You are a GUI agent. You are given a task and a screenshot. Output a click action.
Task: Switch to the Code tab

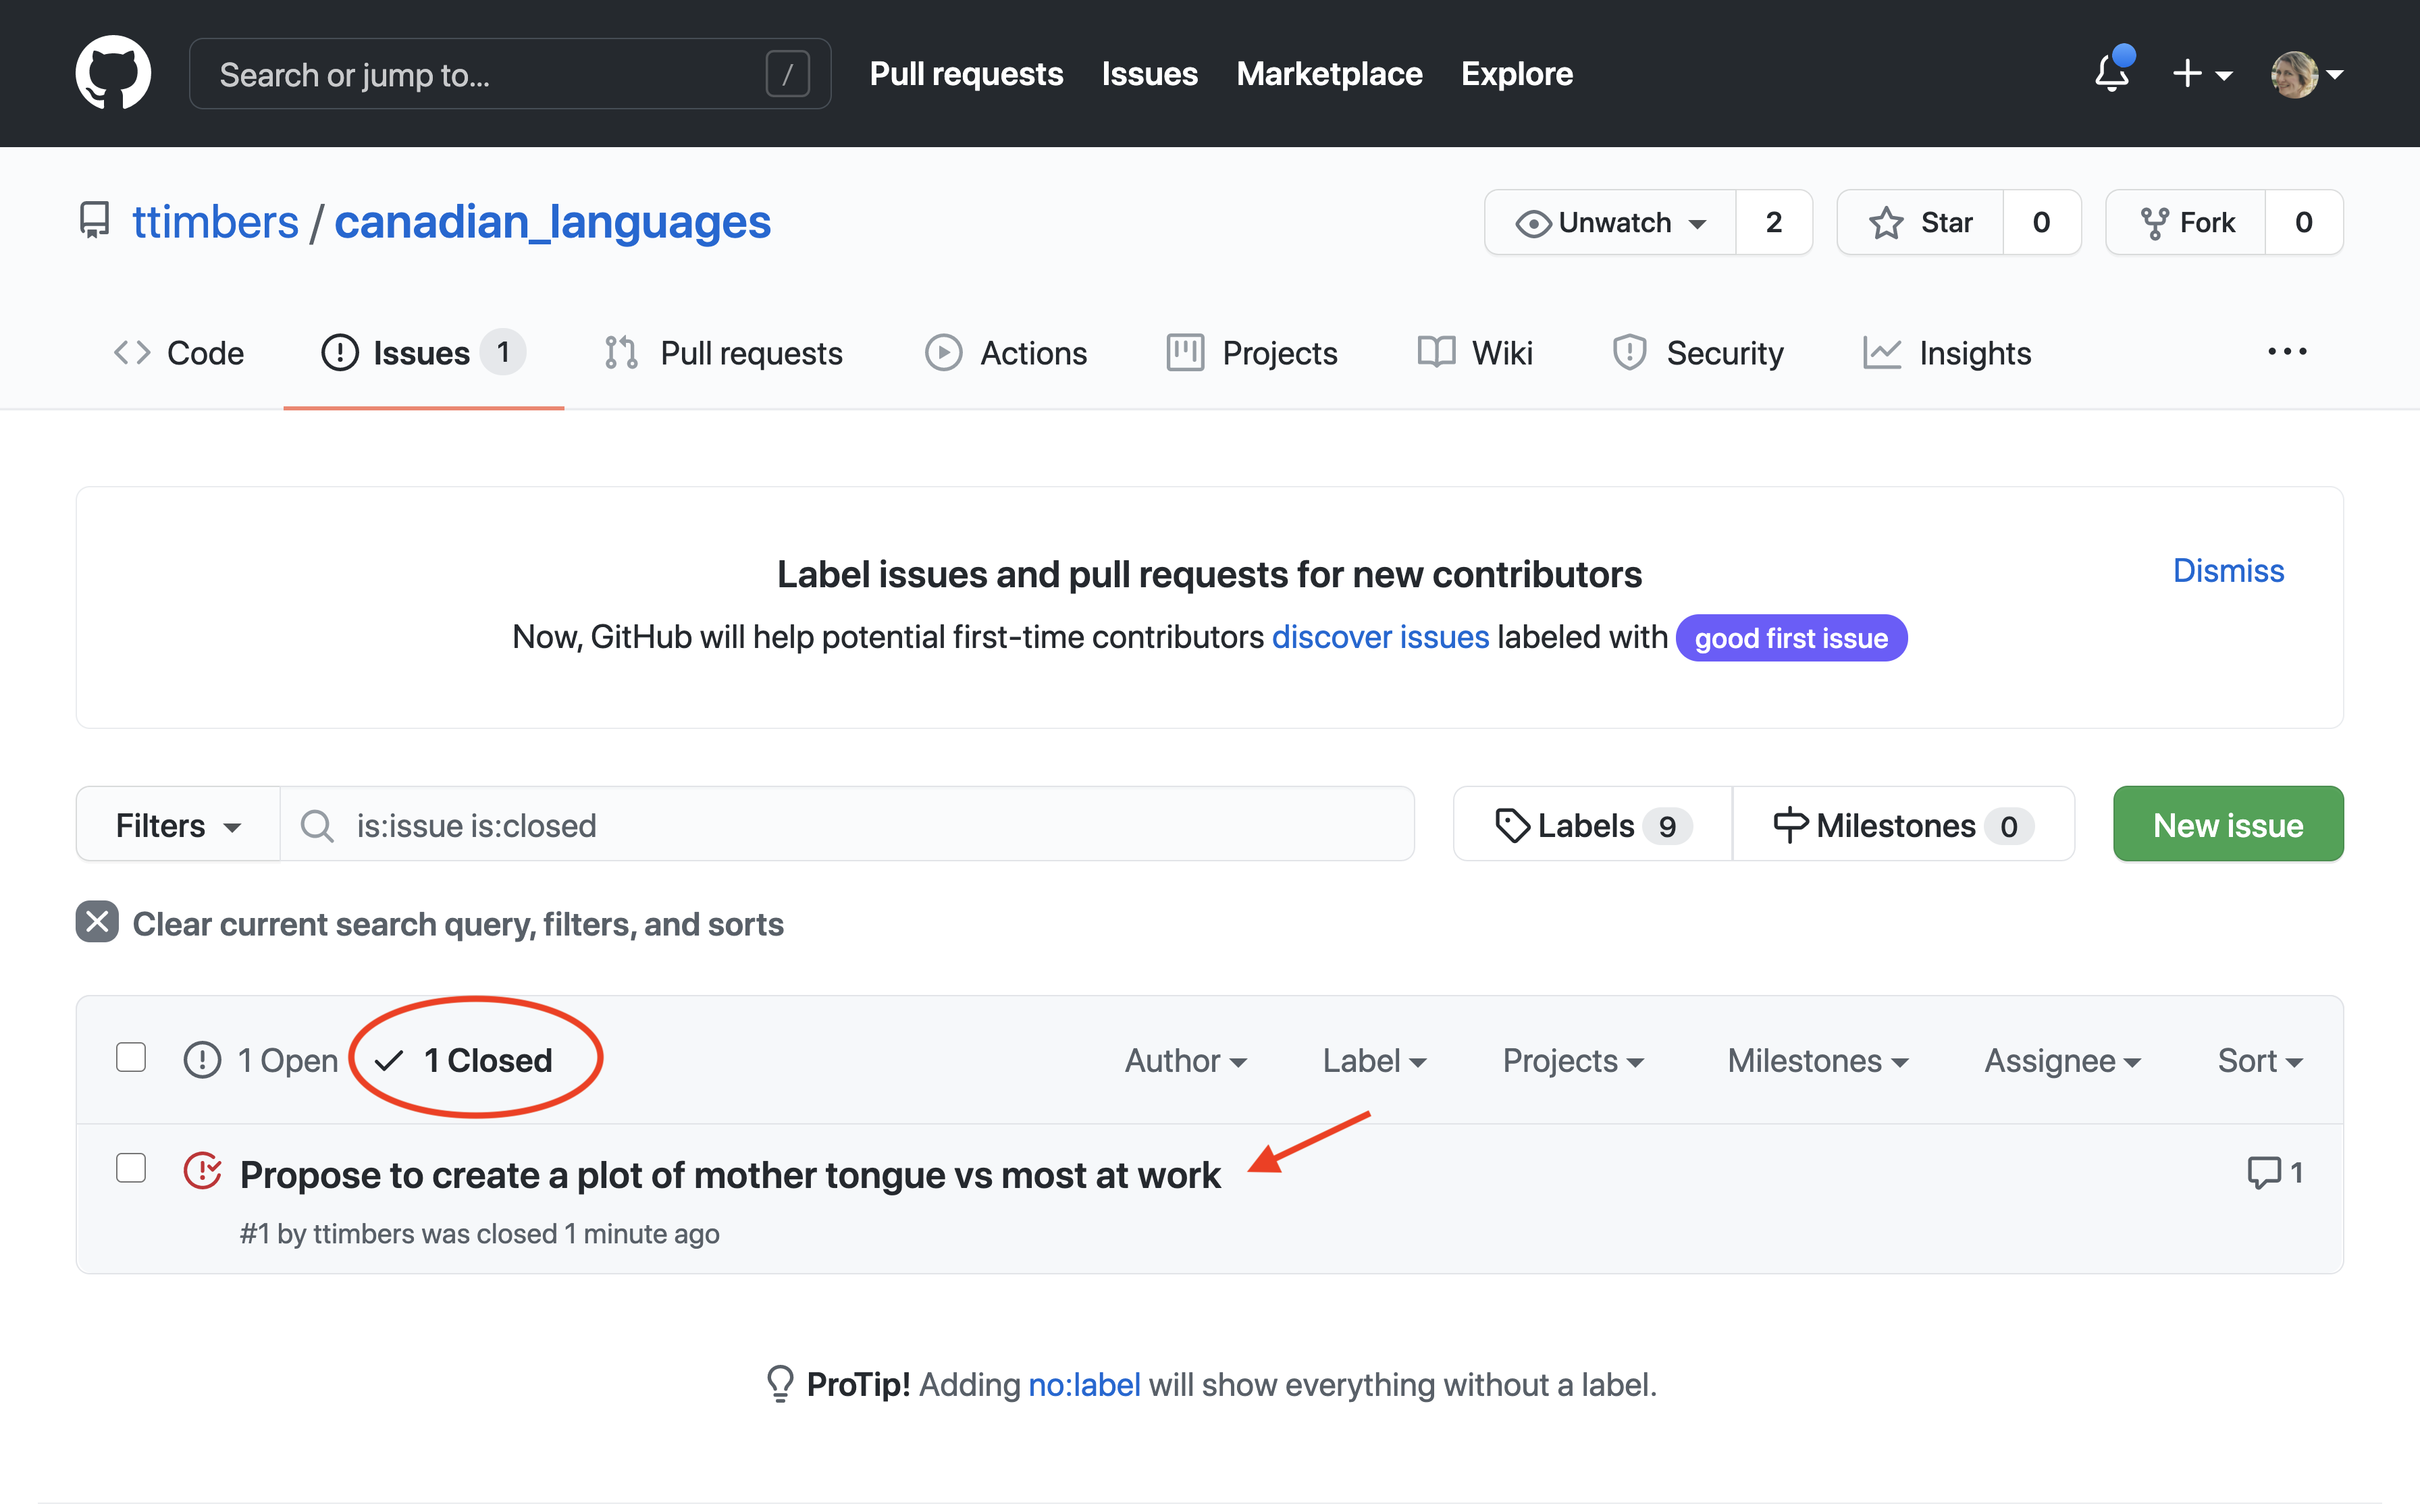178,353
